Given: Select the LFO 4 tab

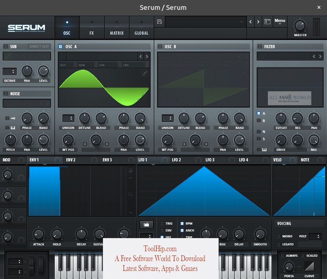Looking at the screenshot, I should [x=254, y=160].
